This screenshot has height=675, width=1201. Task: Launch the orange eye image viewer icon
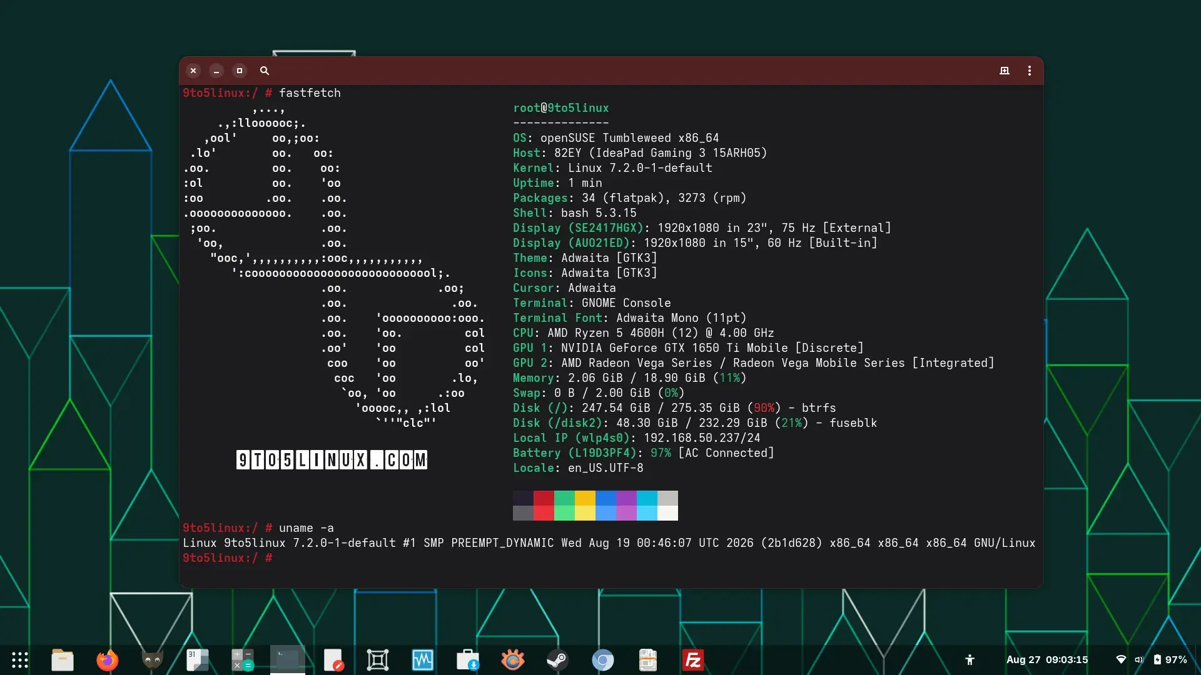tap(513, 660)
